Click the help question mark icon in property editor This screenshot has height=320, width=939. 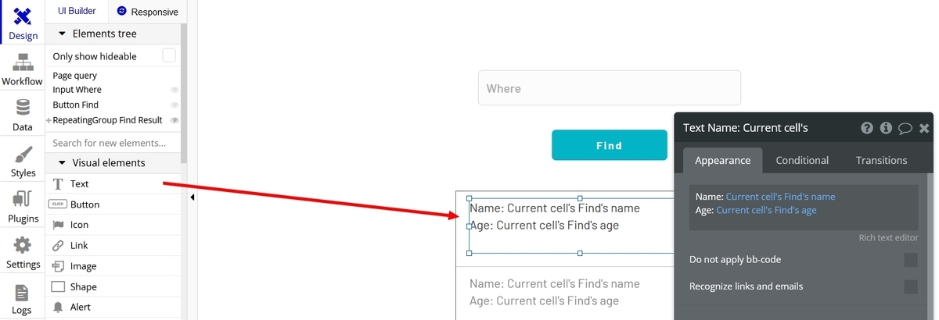pos(867,128)
